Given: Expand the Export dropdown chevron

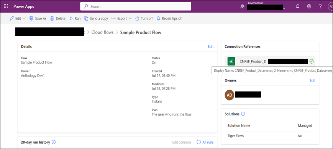Looking at the screenshot, I should point(130,19).
